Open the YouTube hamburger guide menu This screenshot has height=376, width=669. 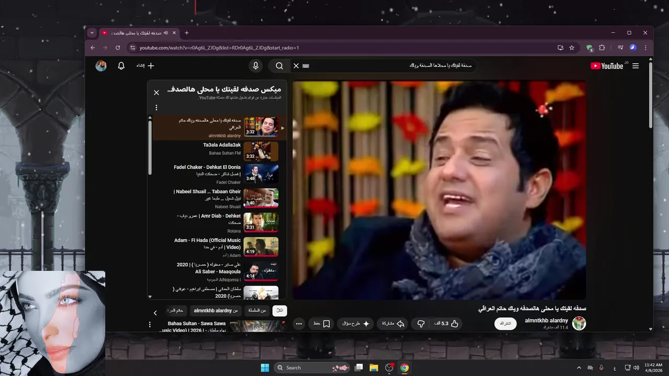[636, 66]
